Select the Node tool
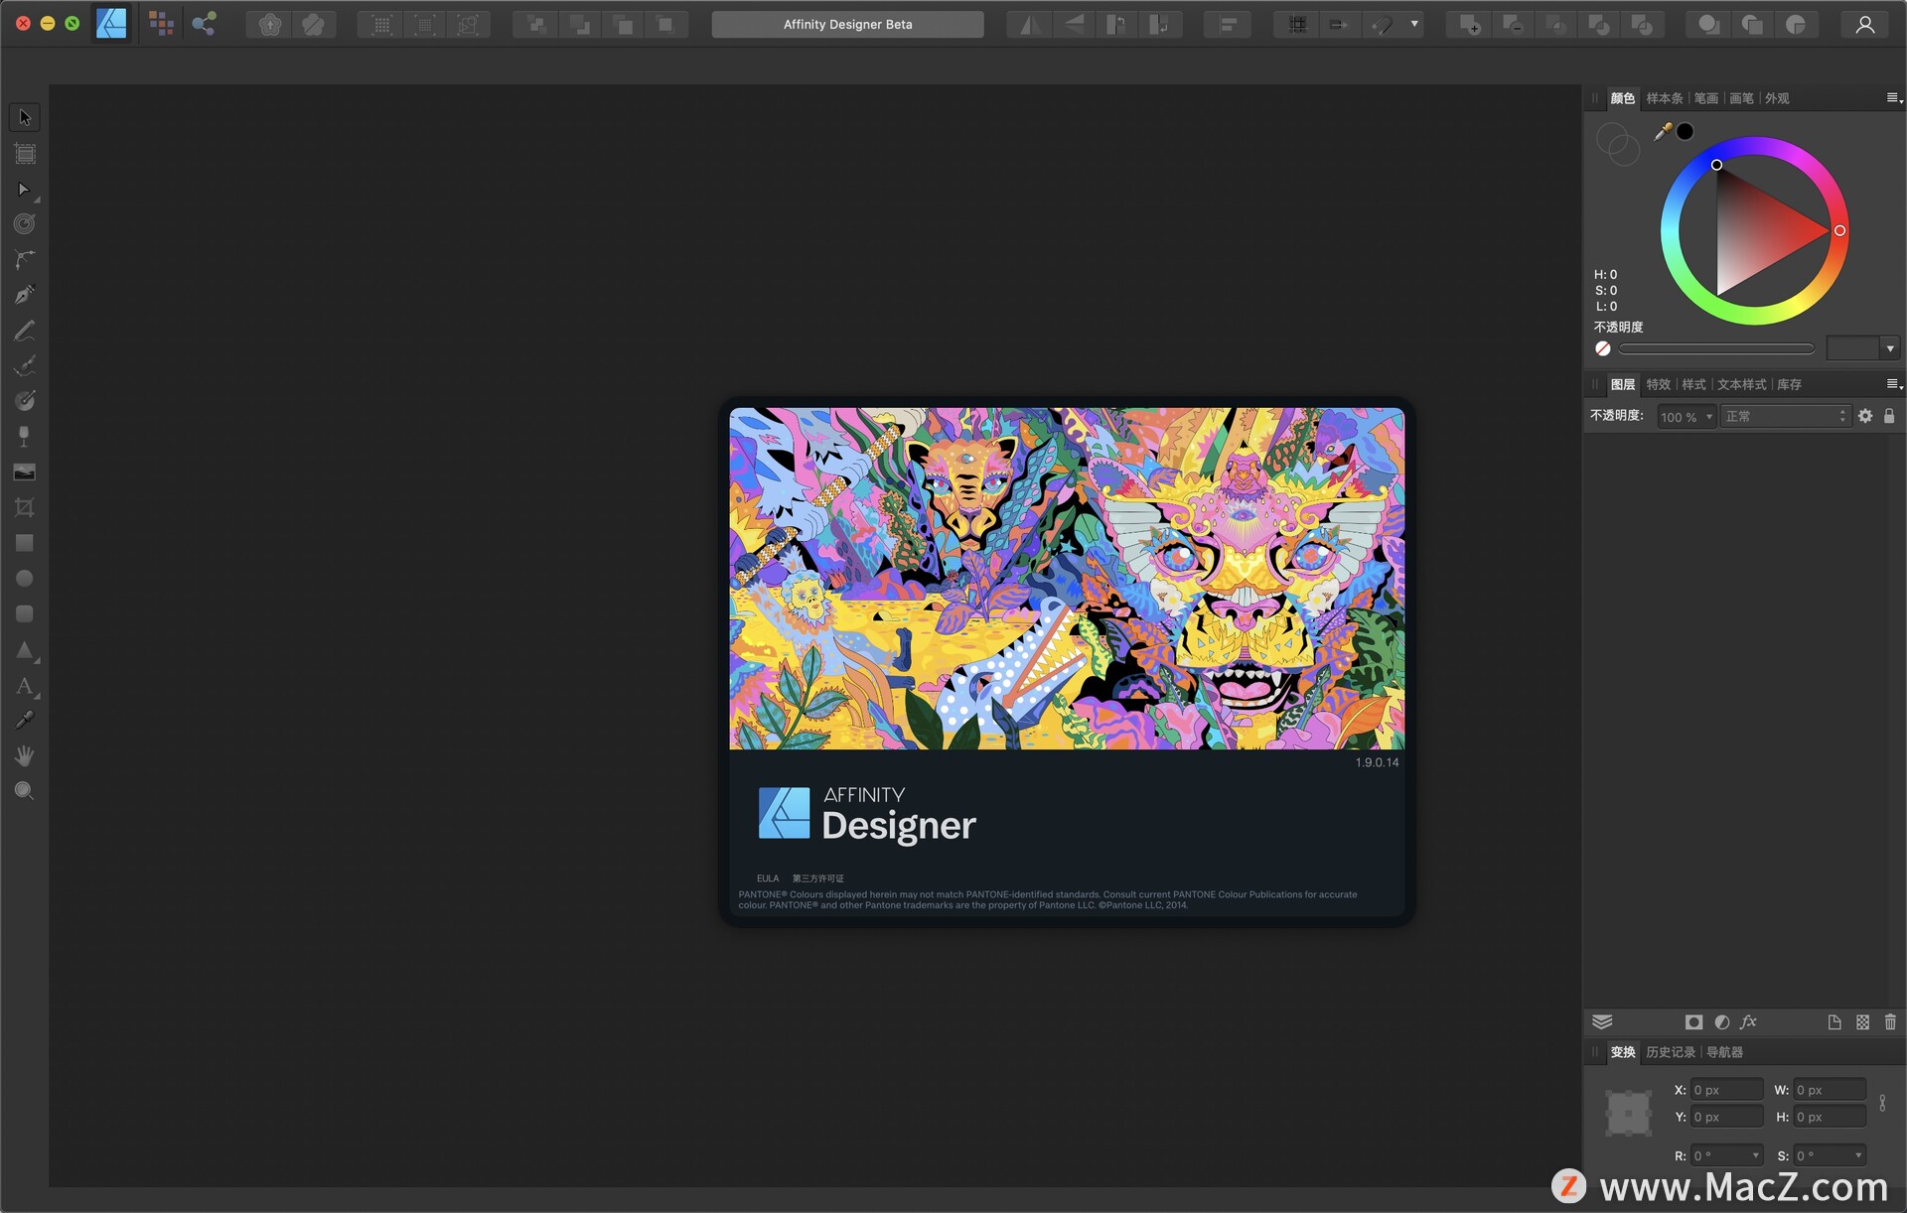This screenshot has width=1907, height=1213. 25,189
